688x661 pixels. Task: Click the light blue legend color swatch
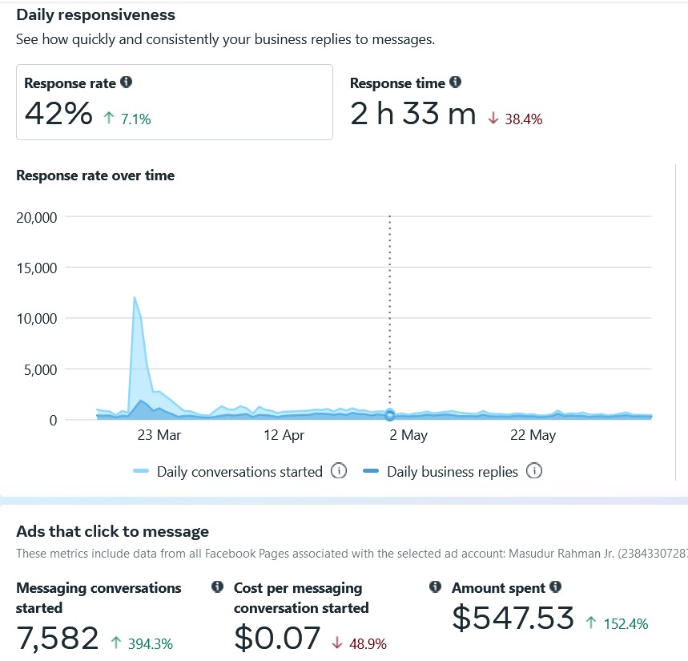pos(142,472)
